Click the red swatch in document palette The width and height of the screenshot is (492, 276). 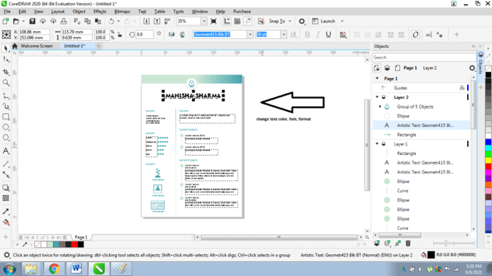pyautogui.click(x=73, y=244)
